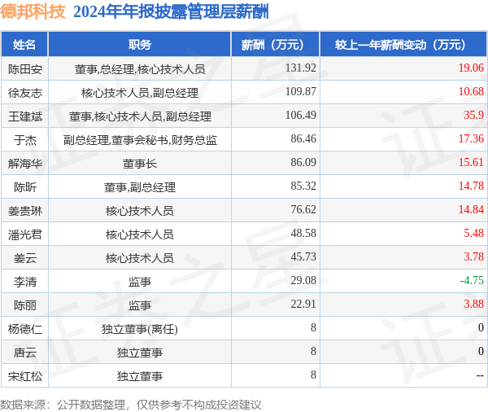Select the name cell 李清

[25, 282]
